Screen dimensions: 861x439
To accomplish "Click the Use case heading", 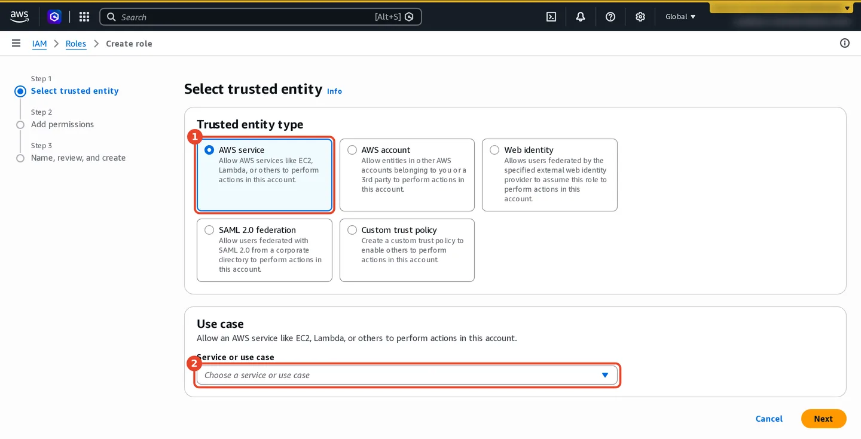I will coord(220,324).
